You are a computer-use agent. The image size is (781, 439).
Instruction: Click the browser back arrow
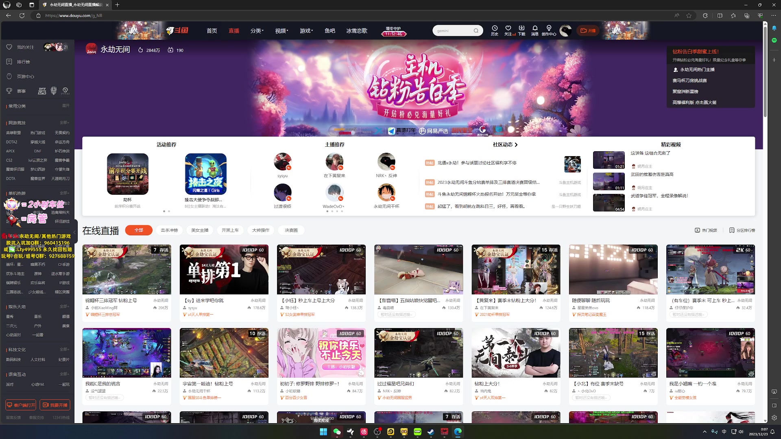[x=9, y=15]
